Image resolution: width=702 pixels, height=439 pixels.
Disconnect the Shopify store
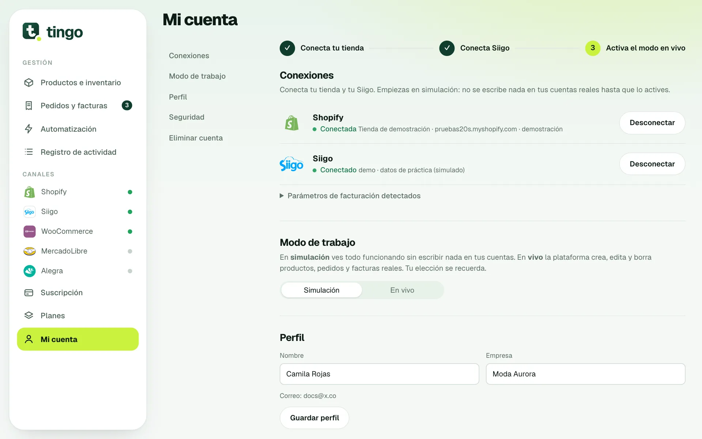[652, 123]
